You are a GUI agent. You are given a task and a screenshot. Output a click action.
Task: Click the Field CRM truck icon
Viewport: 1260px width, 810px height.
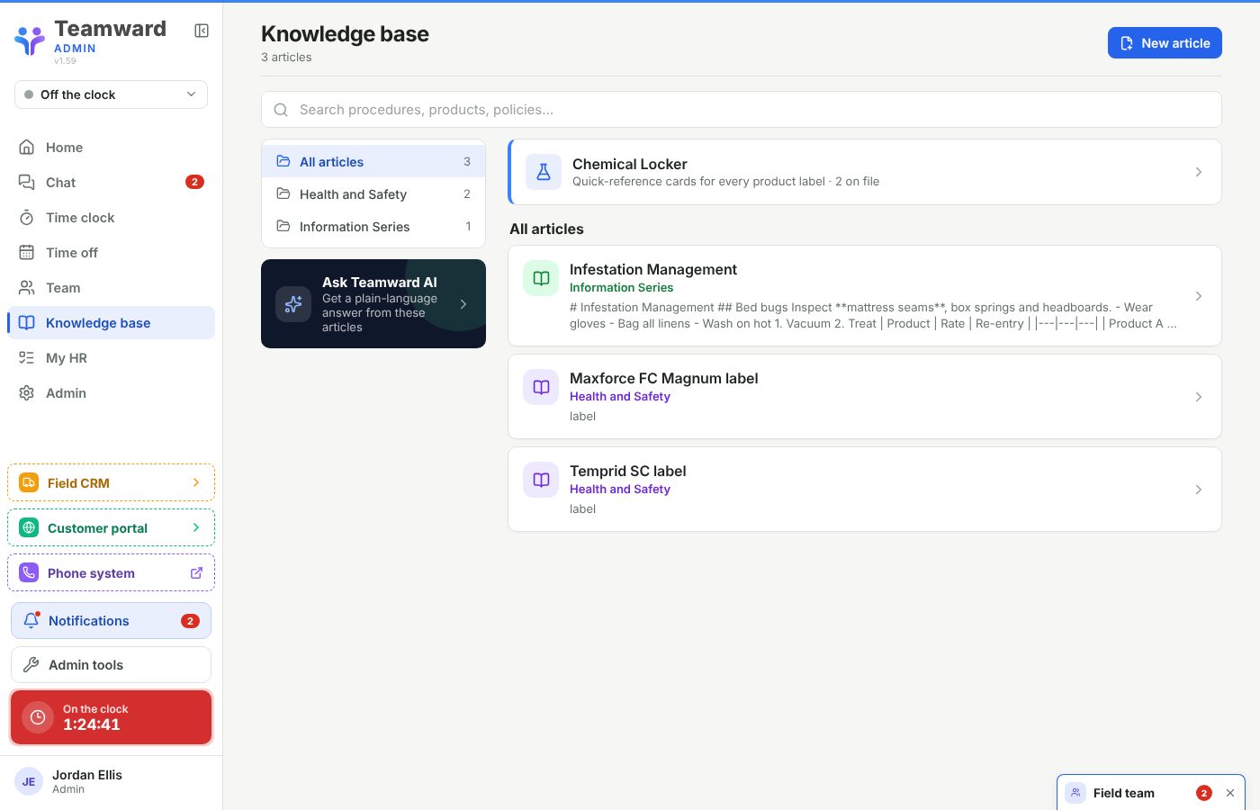pos(29,482)
